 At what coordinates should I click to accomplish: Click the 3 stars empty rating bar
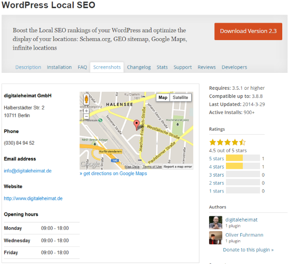point(243,174)
